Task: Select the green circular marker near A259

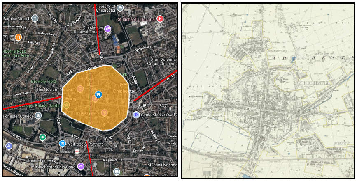Action: point(42,137)
